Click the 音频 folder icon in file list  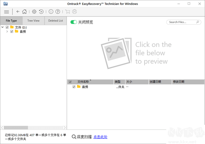(79, 87)
